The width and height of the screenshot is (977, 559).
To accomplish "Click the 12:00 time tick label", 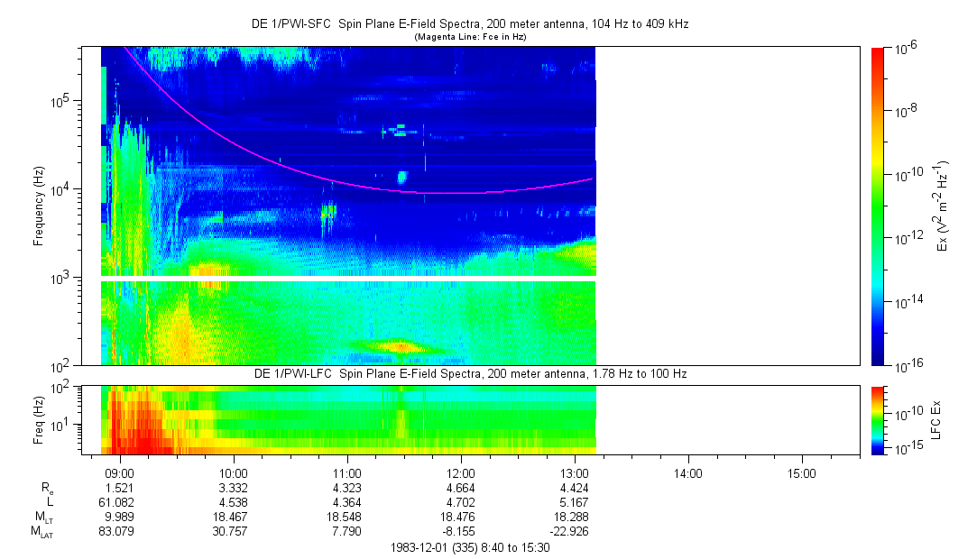I will coord(460,473).
